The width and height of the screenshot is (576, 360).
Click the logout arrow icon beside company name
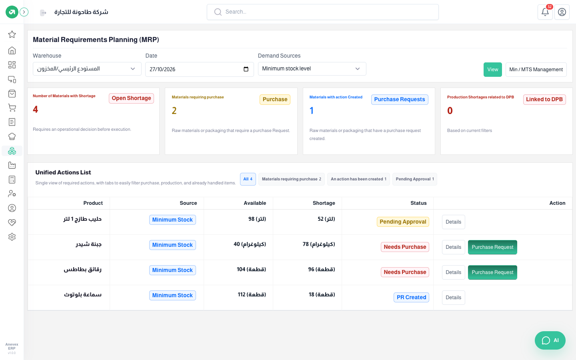point(43,13)
